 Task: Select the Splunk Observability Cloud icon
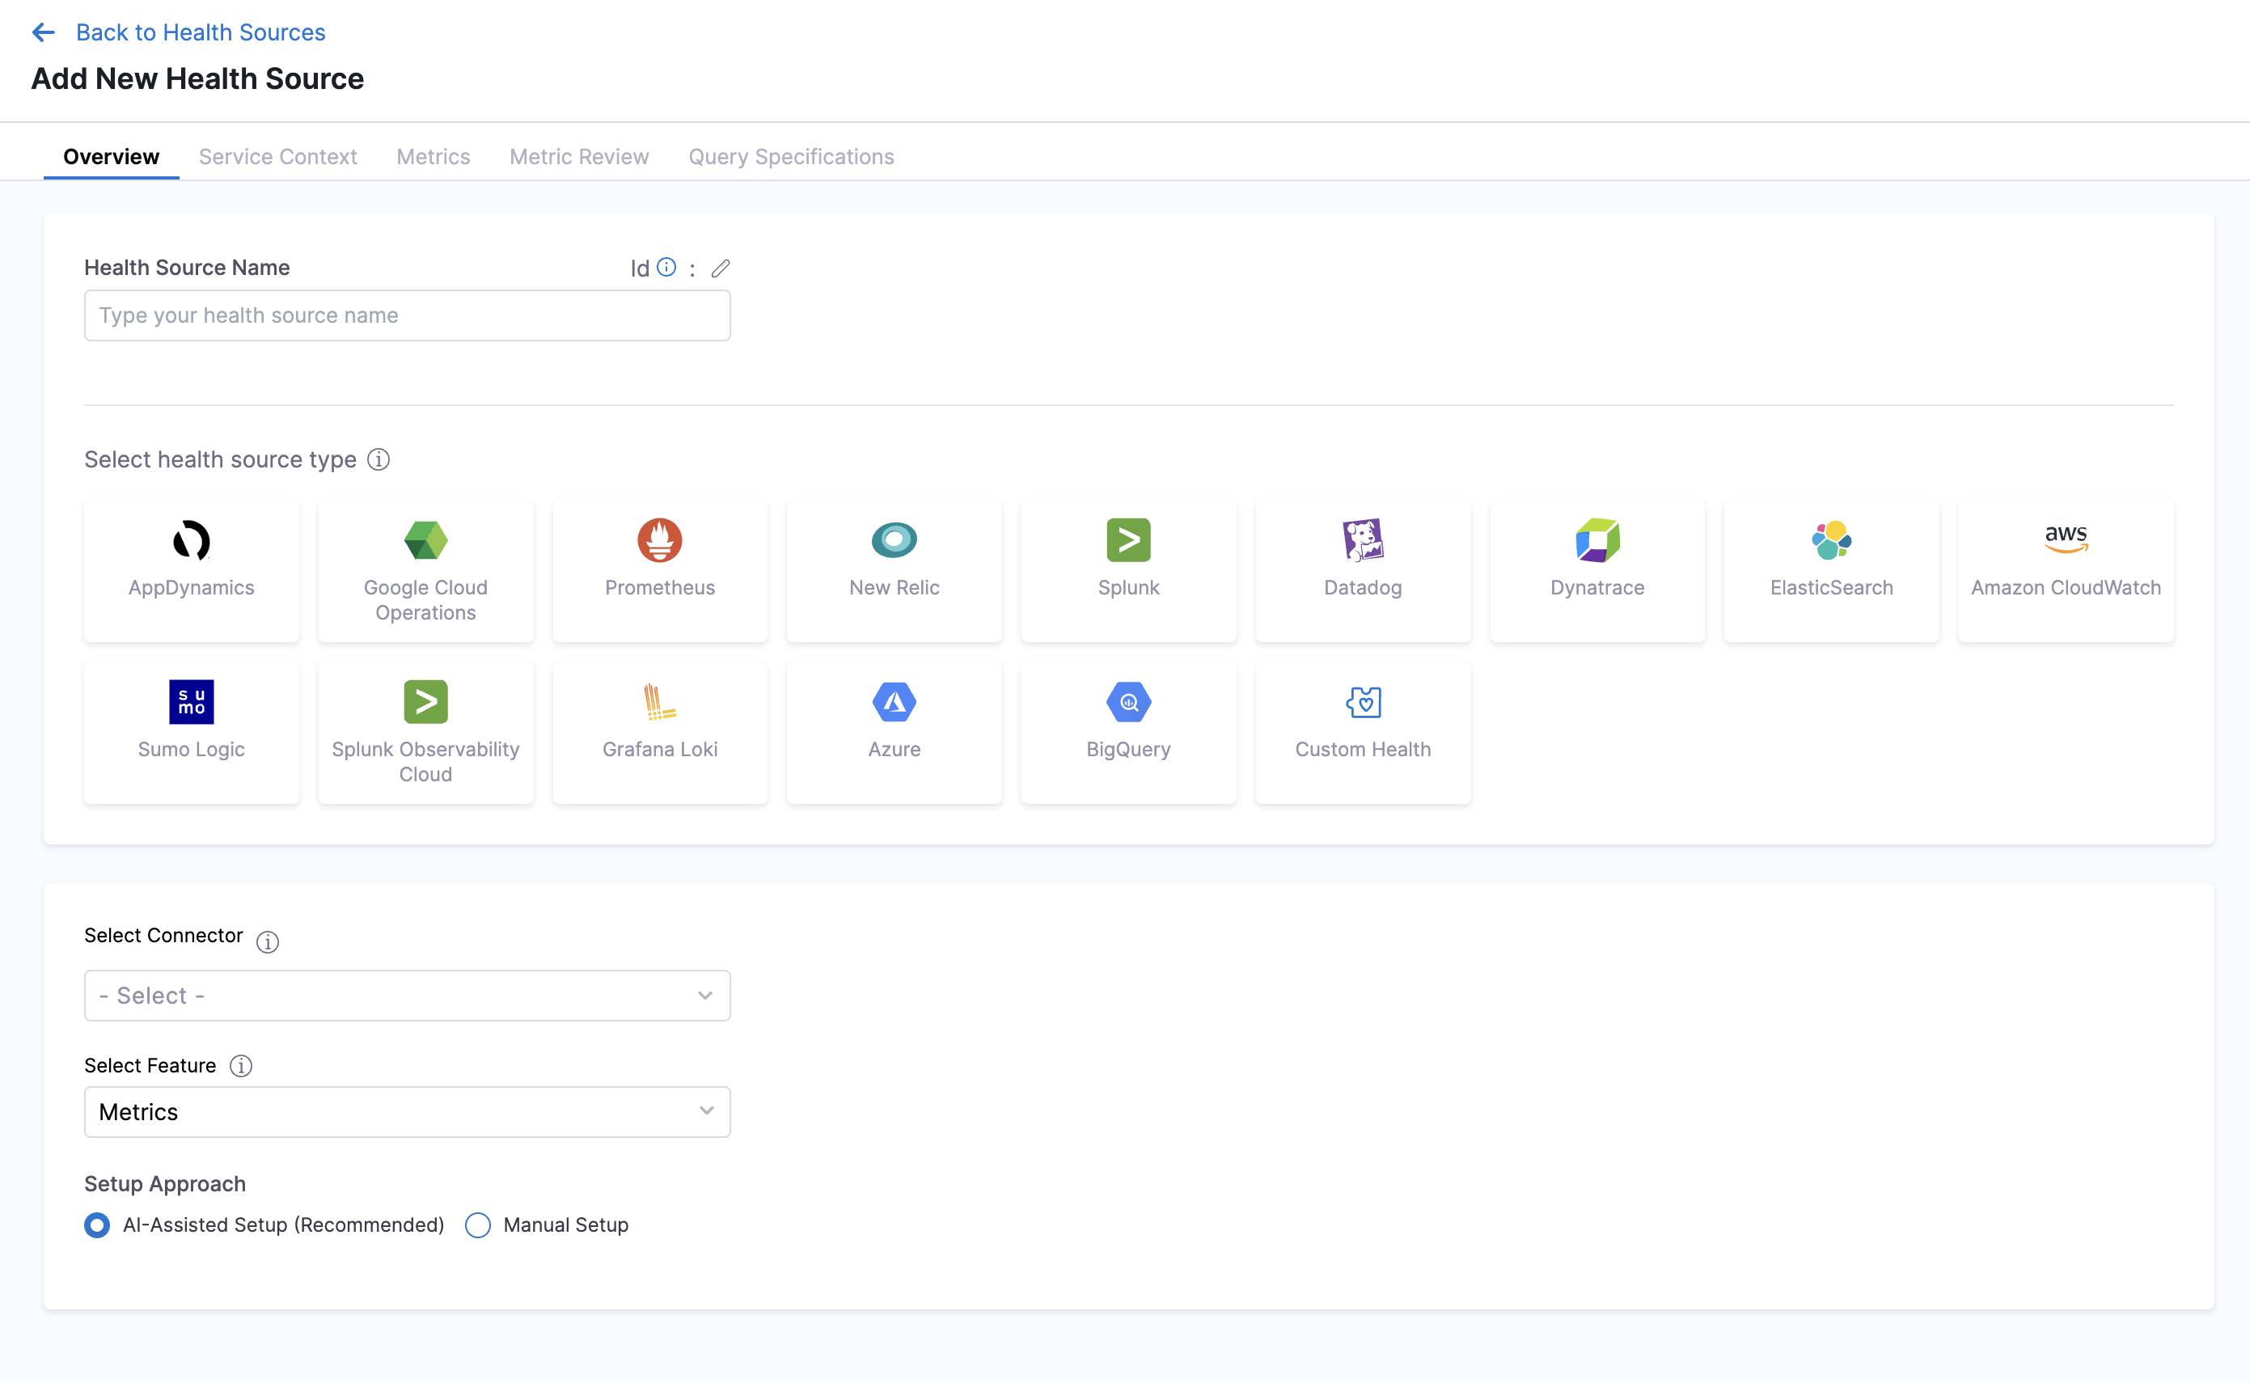click(425, 701)
